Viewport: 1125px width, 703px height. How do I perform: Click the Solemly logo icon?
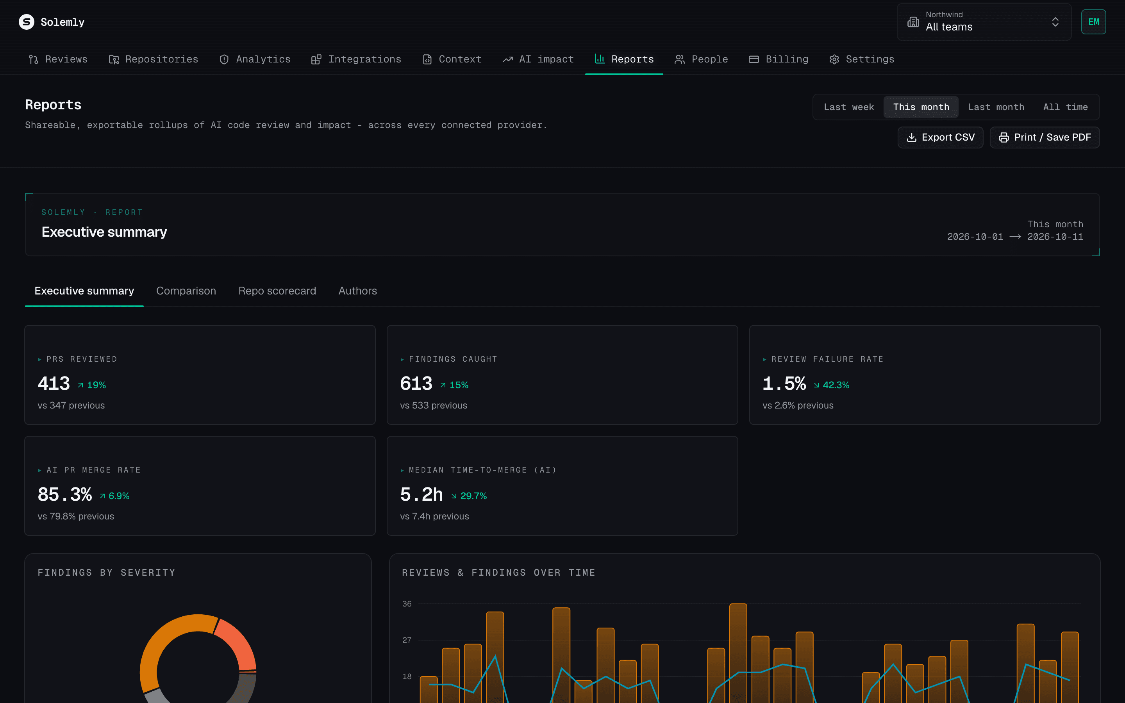click(27, 22)
